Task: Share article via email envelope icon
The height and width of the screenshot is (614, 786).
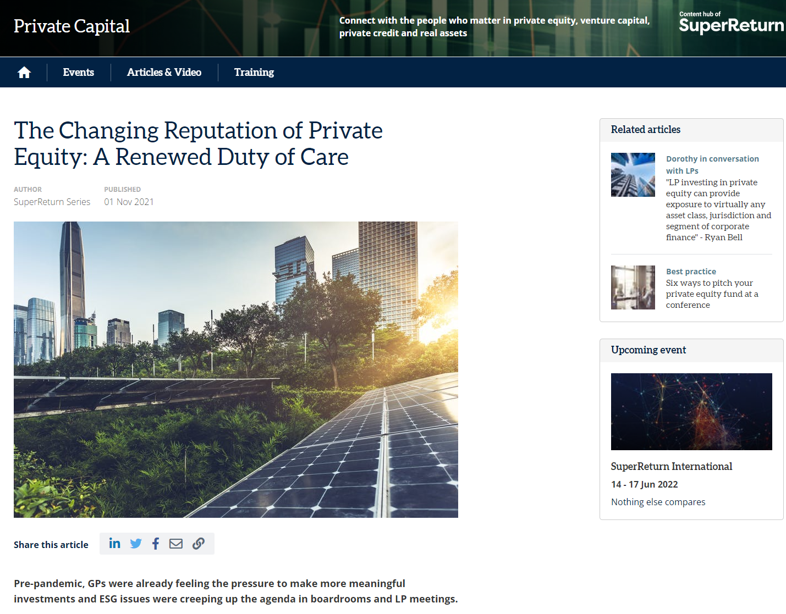Action: pos(176,544)
